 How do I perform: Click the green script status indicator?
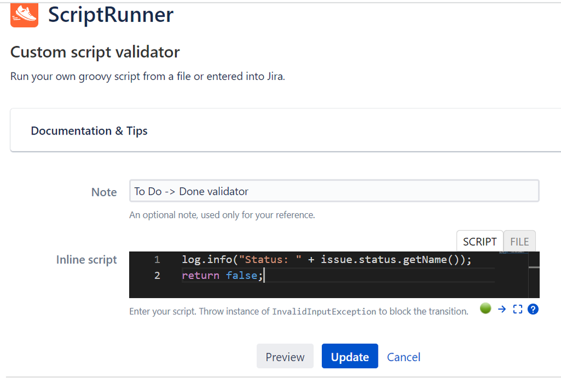(x=486, y=308)
